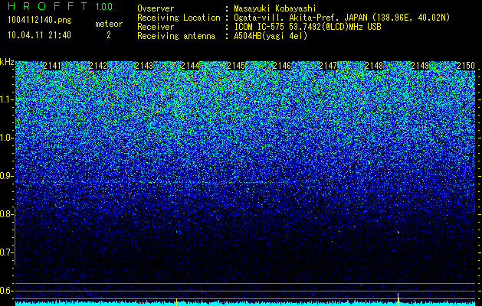Image resolution: width=482 pixels, height=306 pixels.
Task: Click the 0.6 kHz axis label
Action: (x=7, y=291)
